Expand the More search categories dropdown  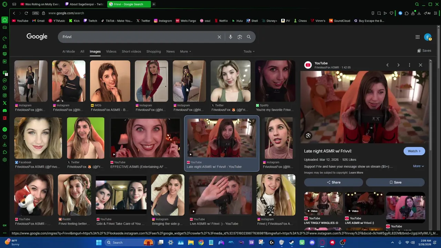[185, 52]
